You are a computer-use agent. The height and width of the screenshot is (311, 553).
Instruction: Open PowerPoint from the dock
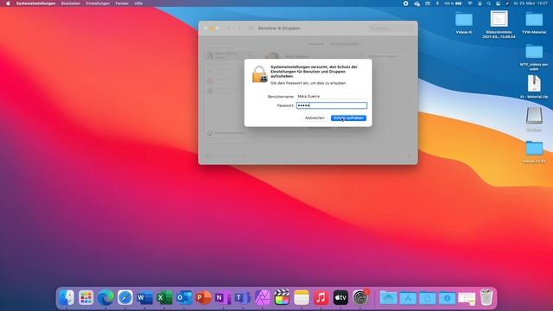click(203, 297)
